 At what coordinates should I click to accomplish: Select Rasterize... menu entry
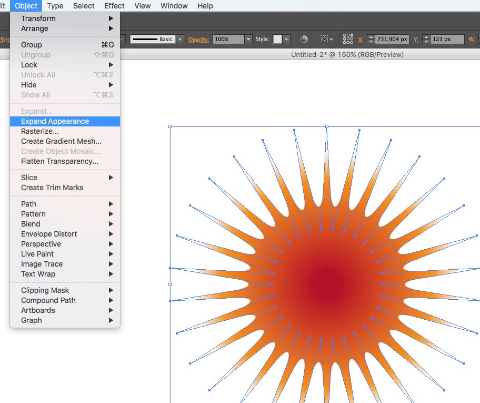pyautogui.click(x=40, y=131)
